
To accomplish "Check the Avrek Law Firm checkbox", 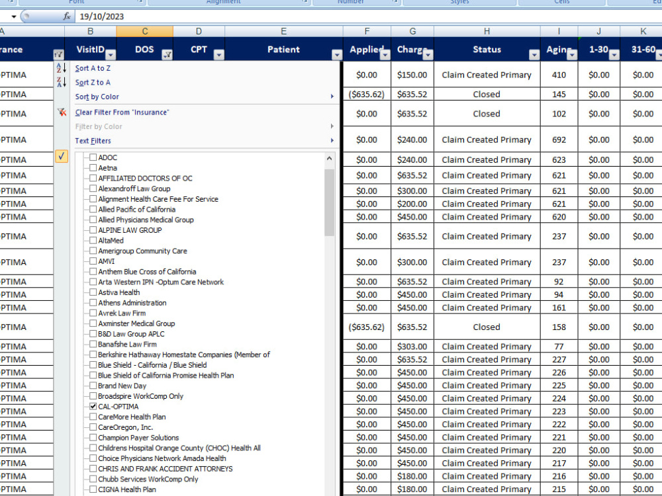I will pyautogui.click(x=93, y=313).
